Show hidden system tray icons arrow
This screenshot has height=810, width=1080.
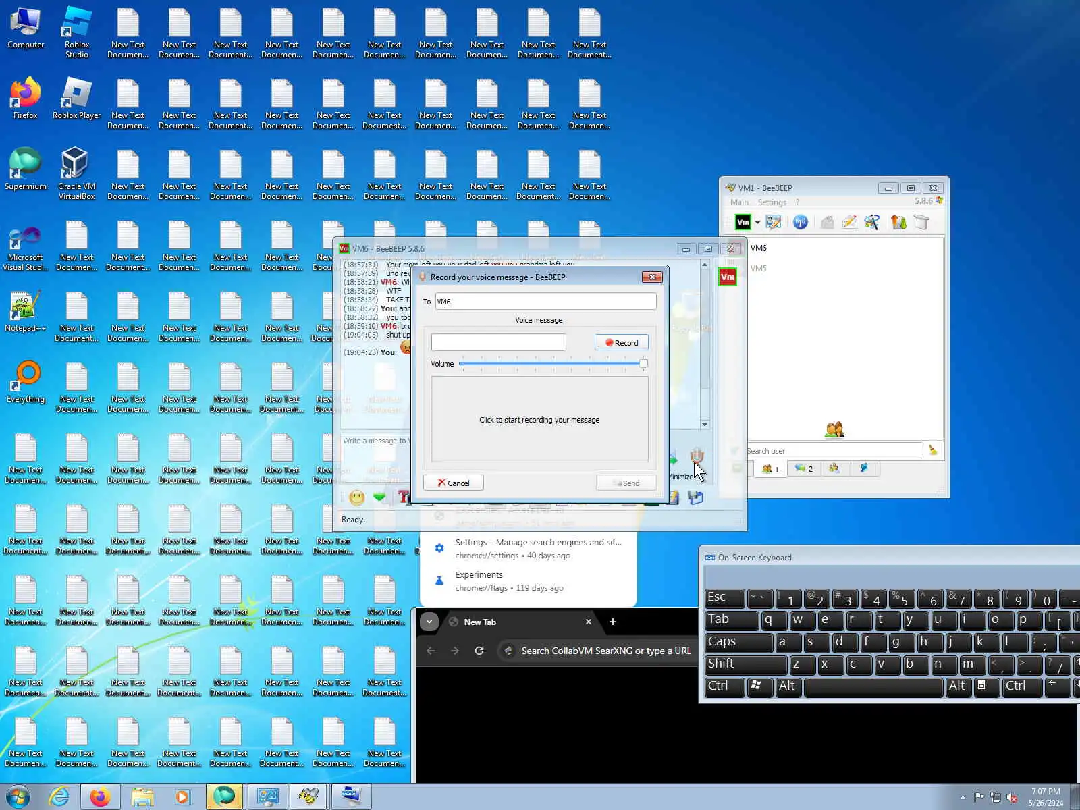(963, 797)
